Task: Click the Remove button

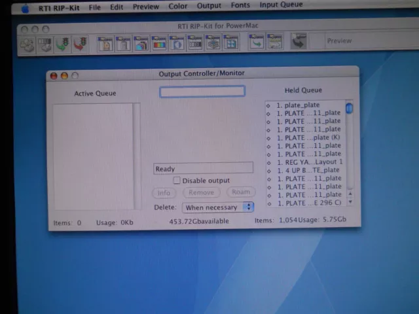Action: (202, 192)
